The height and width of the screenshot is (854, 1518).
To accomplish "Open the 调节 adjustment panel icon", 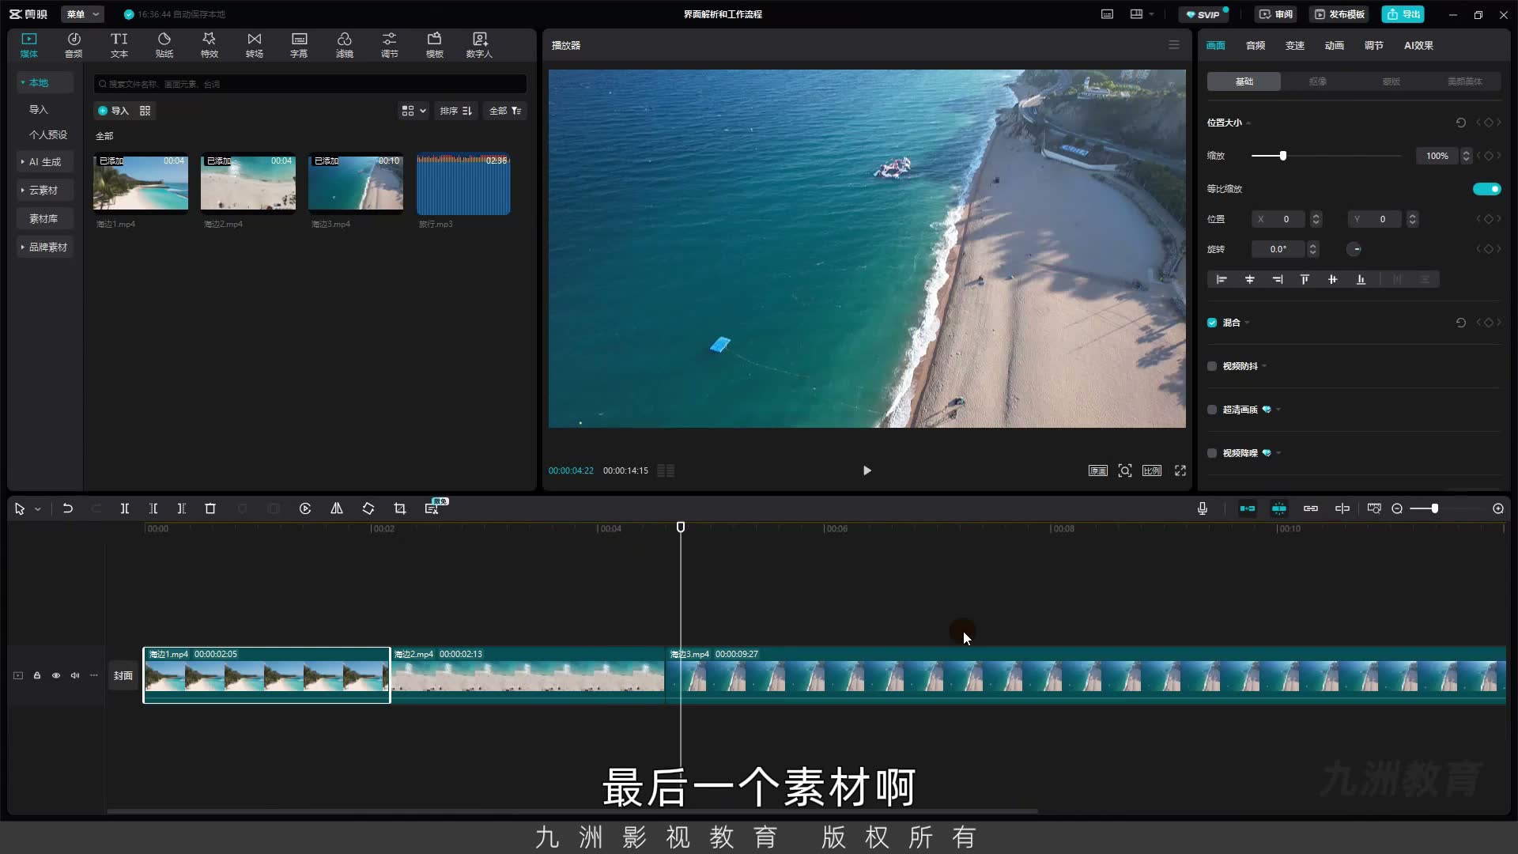I will [389, 45].
